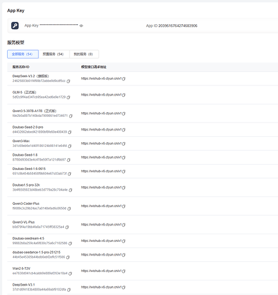
Task: Click the 服务名称/ID column header
Action: point(21,67)
